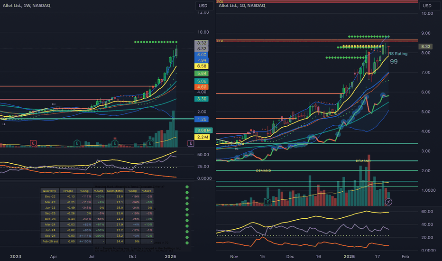Click the lower DEMAND zone label
The width and height of the screenshot is (442, 261).
(264, 171)
